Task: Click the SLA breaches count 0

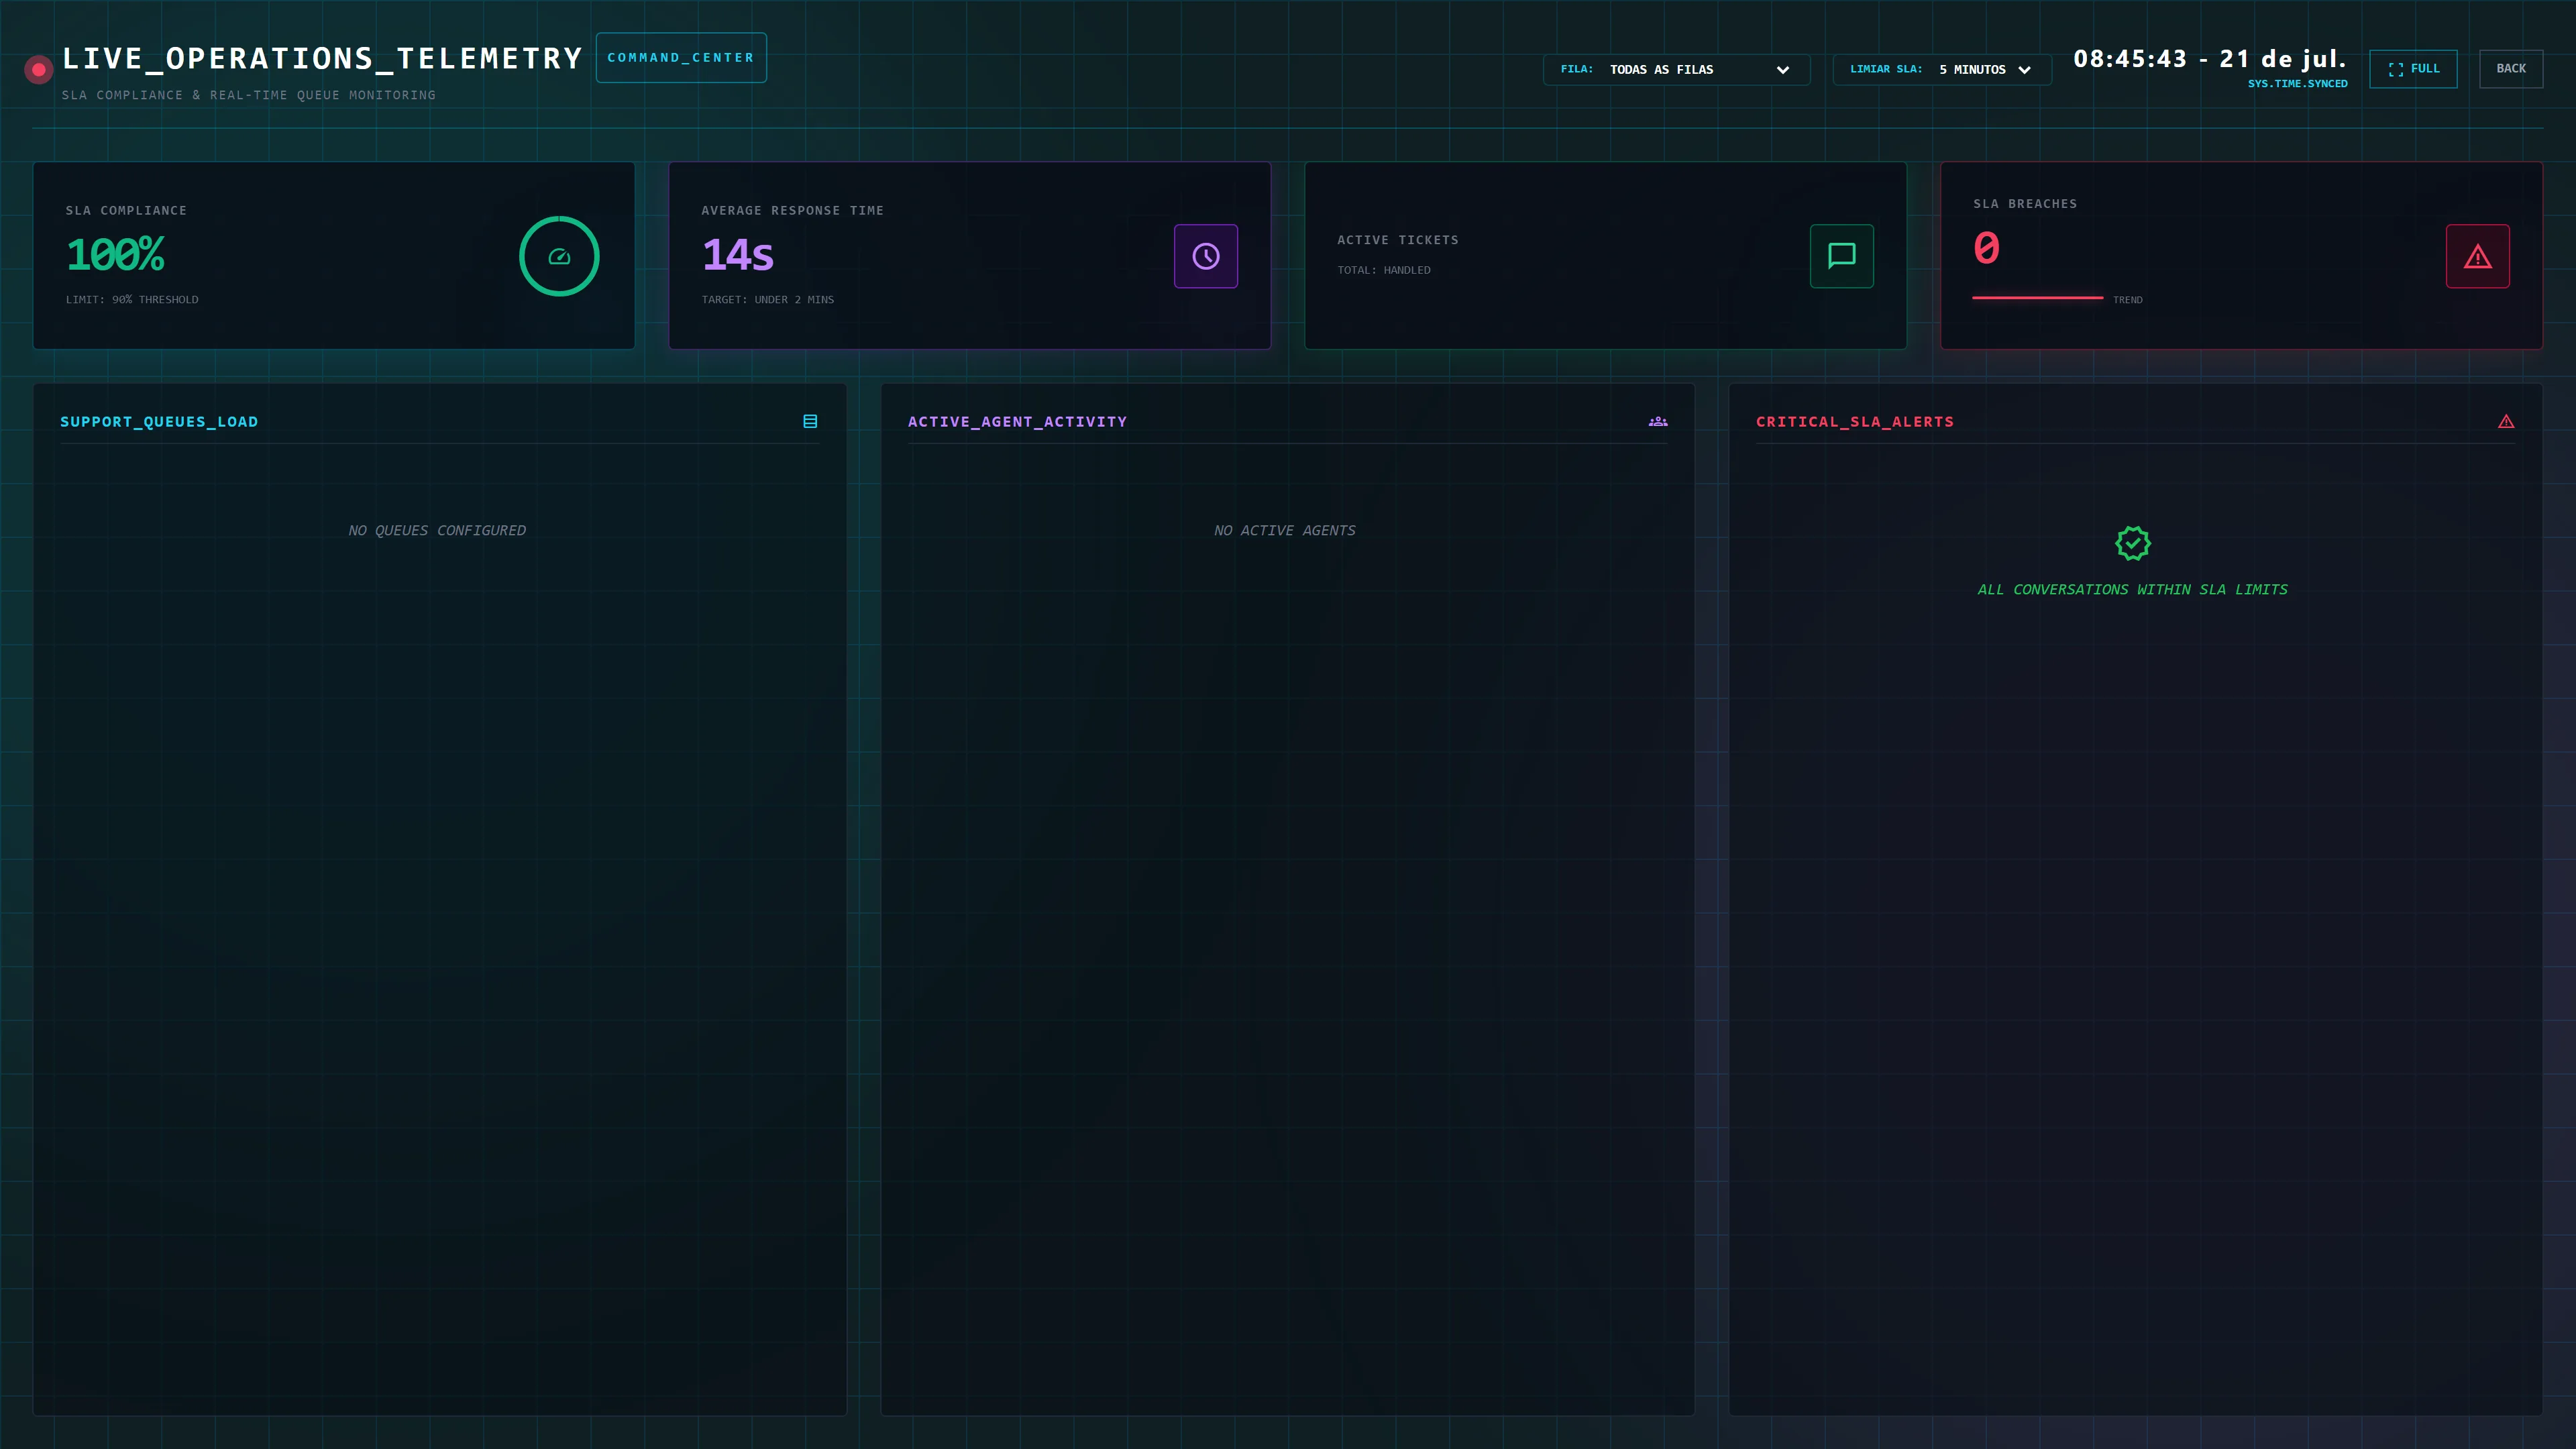Action: pos(1986,247)
